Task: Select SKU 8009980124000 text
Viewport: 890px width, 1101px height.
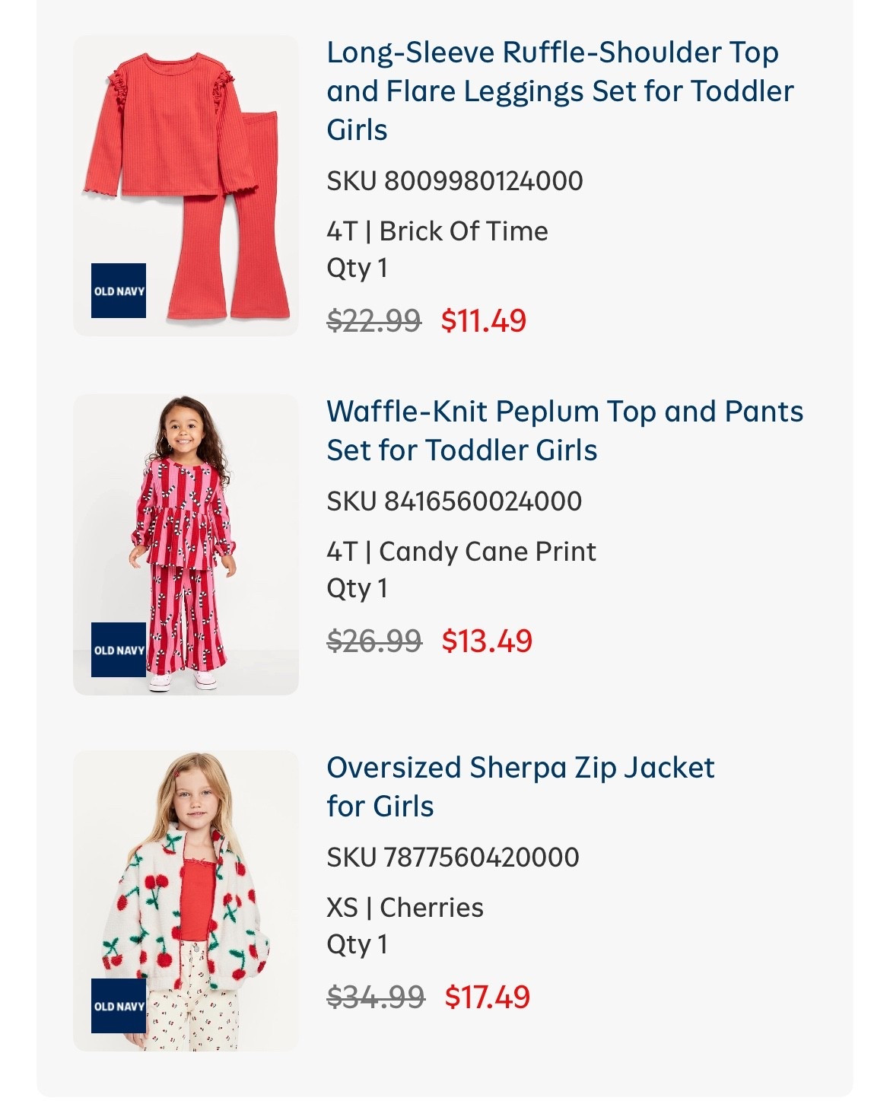Action: pos(455,181)
